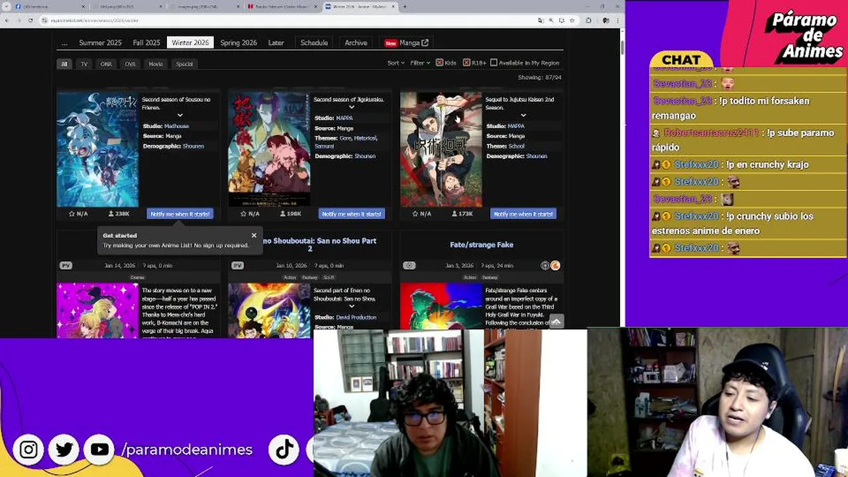
Task: Filter listings by OVA
Action: pyautogui.click(x=130, y=64)
